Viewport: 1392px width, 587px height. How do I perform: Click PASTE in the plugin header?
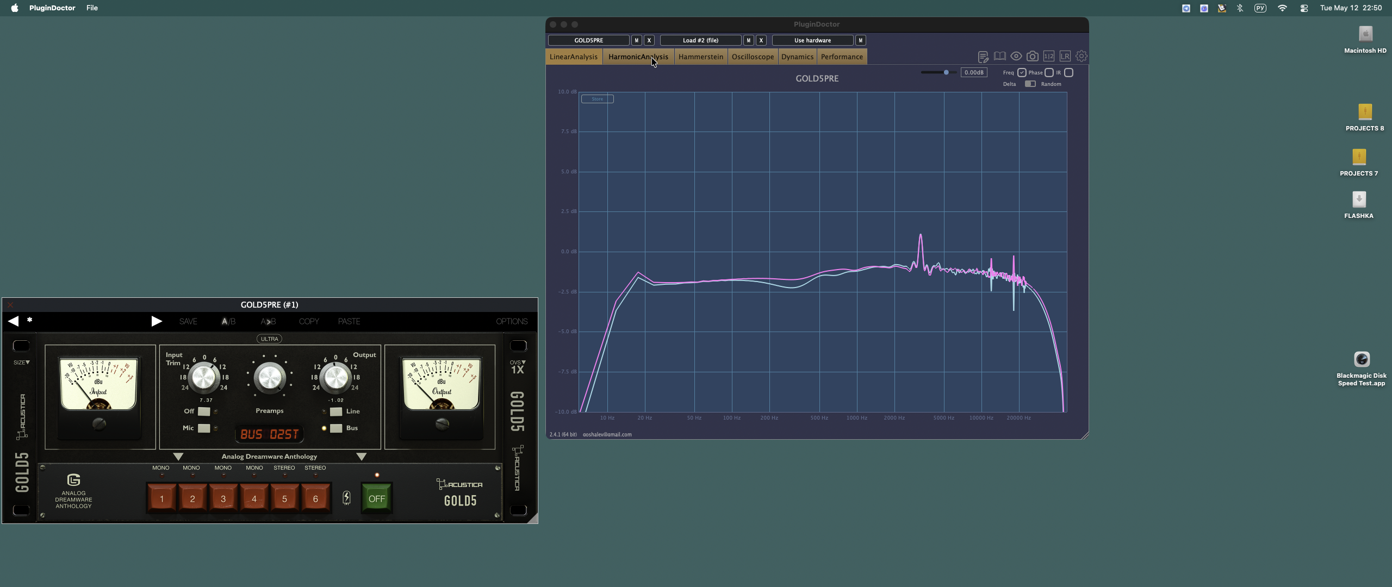pos(349,321)
